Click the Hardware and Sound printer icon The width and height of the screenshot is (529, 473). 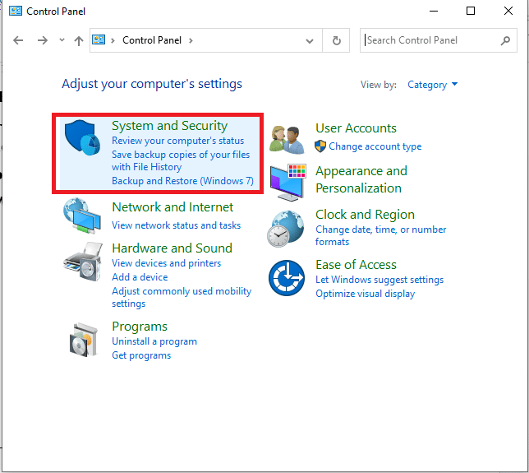[83, 262]
